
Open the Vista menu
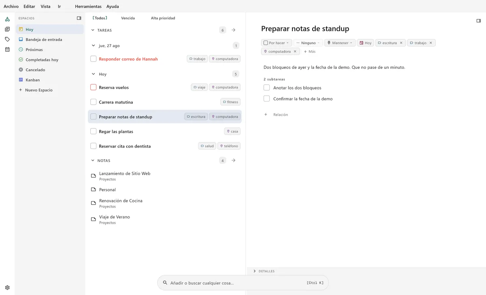pyautogui.click(x=45, y=6)
